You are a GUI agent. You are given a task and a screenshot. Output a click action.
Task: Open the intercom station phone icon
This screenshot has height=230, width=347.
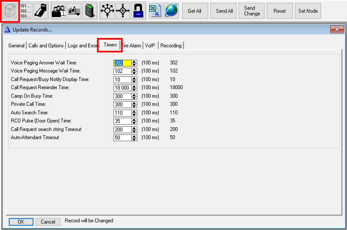pyautogui.click(x=41, y=11)
